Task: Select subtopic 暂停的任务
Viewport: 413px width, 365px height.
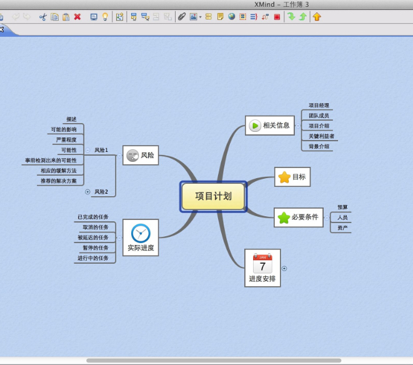Action: click(96, 247)
